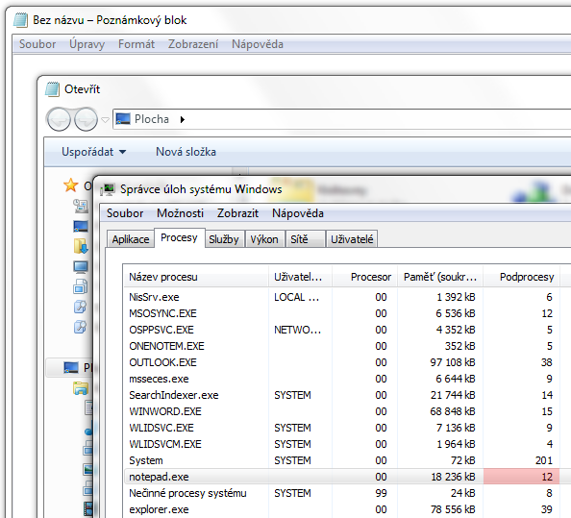This screenshot has width=571, height=518.
Task: Sort by the Podprocesy column header
Action: tap(522, 277)
